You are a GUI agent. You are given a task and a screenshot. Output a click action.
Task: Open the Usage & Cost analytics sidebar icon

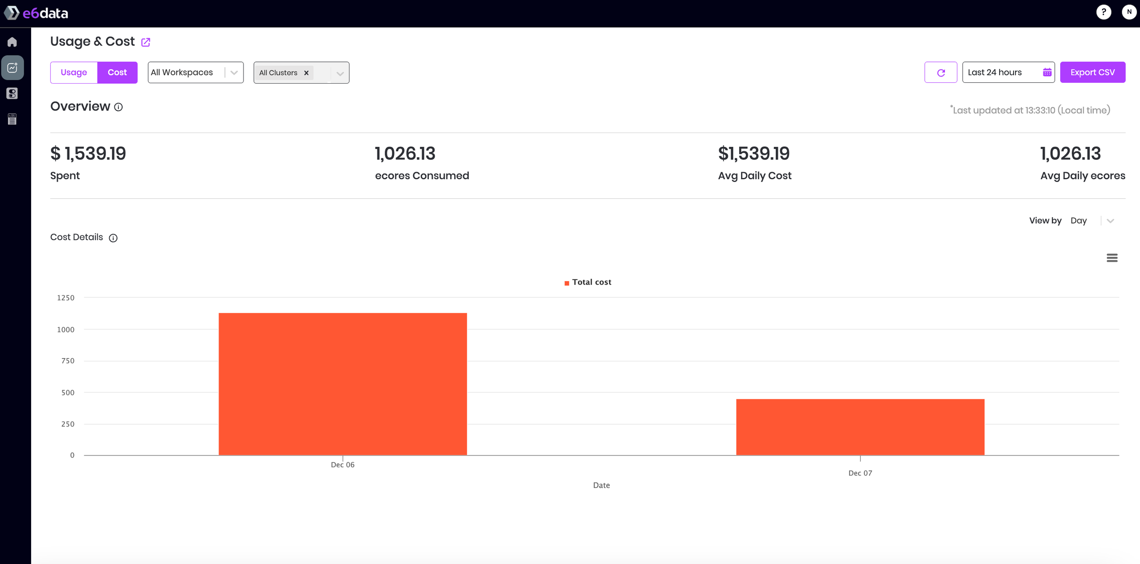pos(12,68)
